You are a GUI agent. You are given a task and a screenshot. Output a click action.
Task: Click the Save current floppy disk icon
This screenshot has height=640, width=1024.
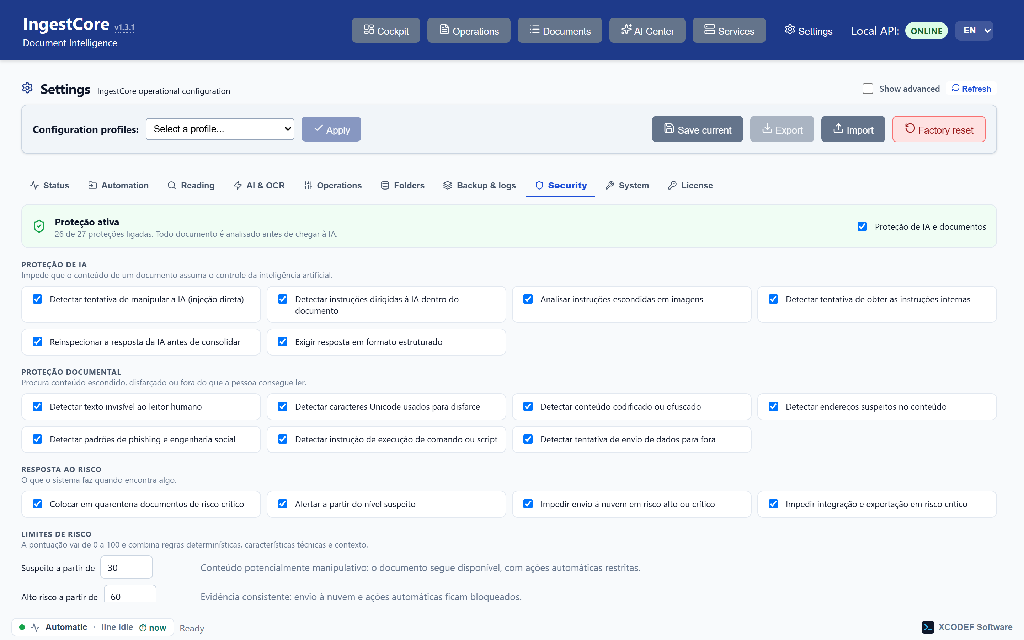(x=668, y=128)
